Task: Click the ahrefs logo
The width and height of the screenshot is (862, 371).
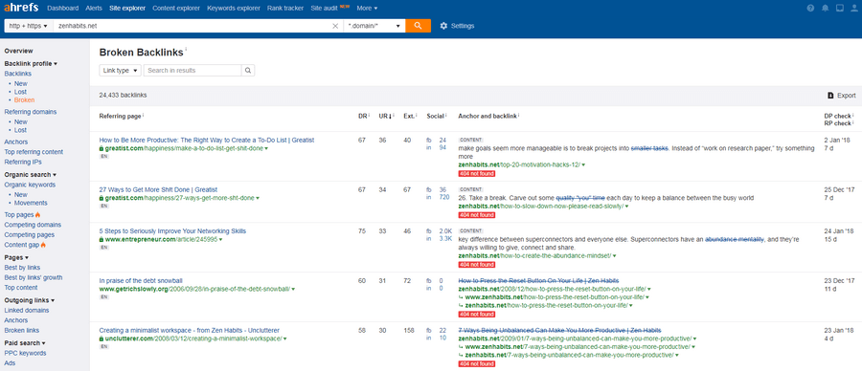Action: pos(22,9)
